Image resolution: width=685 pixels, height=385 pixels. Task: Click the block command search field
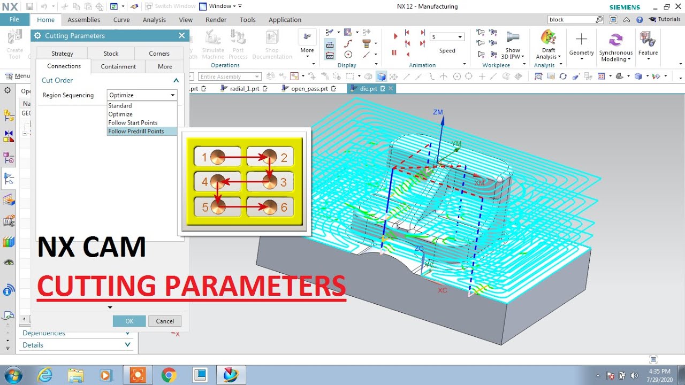(x=571, y=19)
